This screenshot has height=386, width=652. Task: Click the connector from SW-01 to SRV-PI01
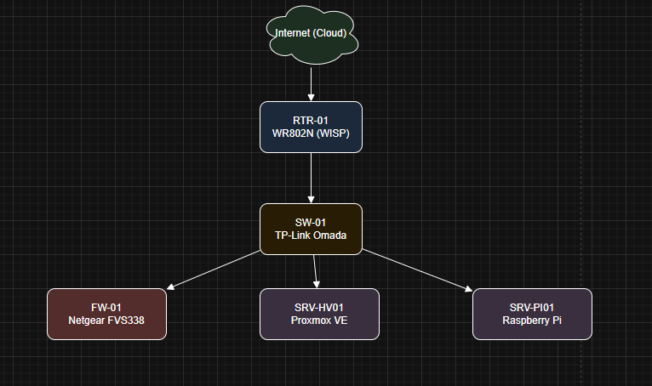coord(417,270)
